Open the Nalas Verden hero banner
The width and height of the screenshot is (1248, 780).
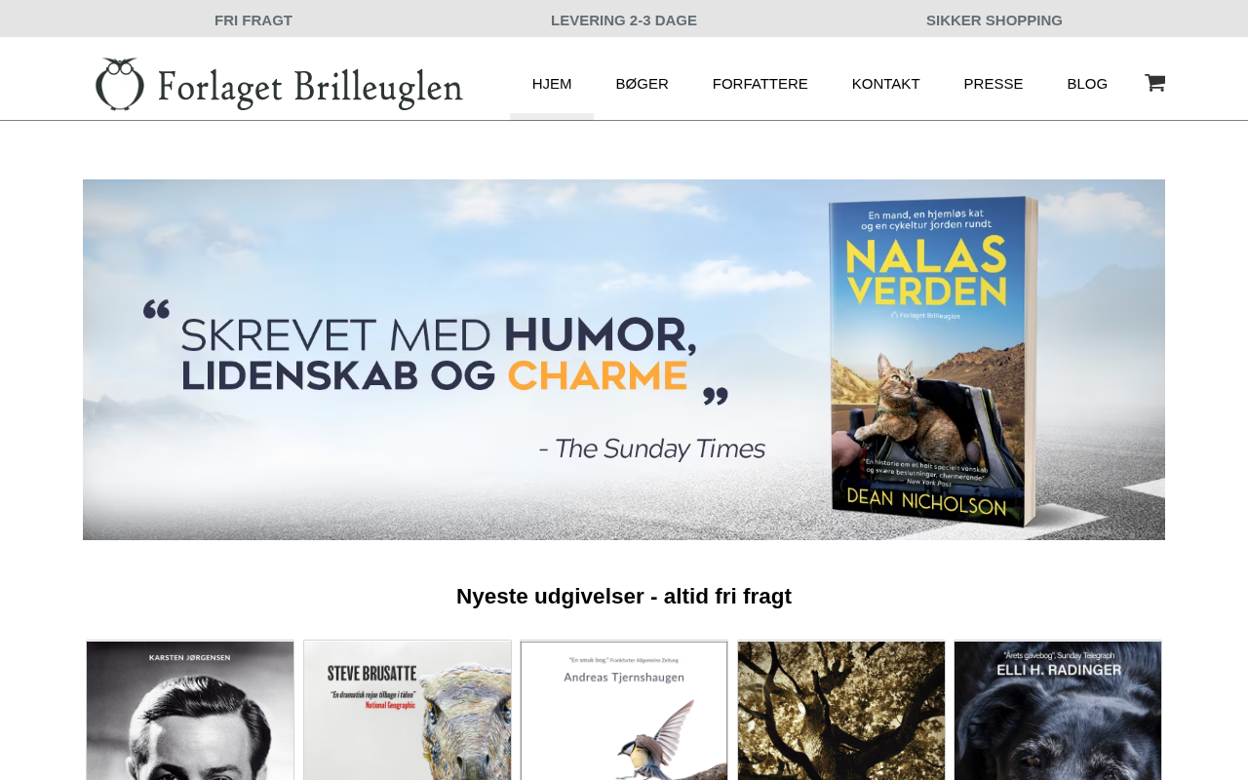(x=624, y=360)
